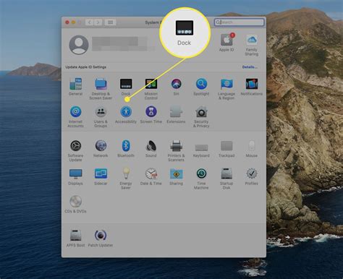The height and width of the screenshot is (279, 343).
Task: Focus the Search field
Action: click(x=239, y=22)
